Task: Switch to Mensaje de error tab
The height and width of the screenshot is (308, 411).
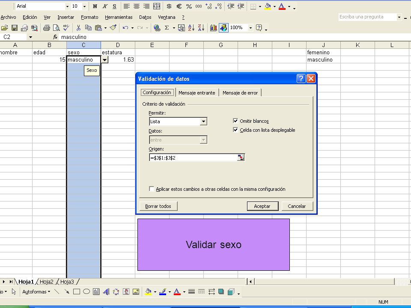Action: coord(240,93)
